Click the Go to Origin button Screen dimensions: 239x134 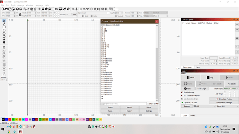tap(202, 88)
